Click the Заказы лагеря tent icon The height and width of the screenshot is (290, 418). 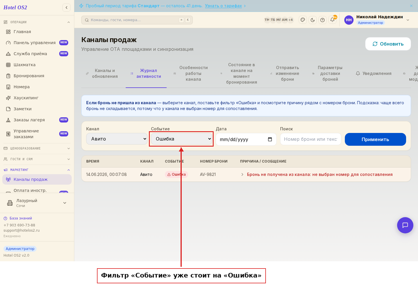(8, 120)
